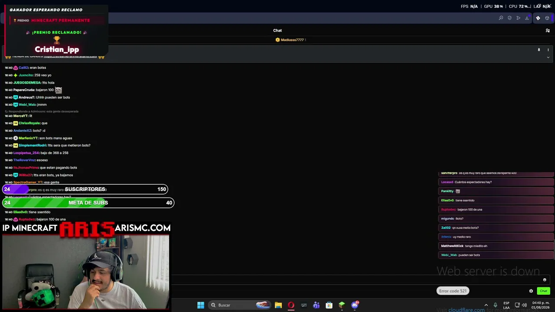Click the pin icon on the pinned message
Screen dimensions: 555x312
coord(539,50)
